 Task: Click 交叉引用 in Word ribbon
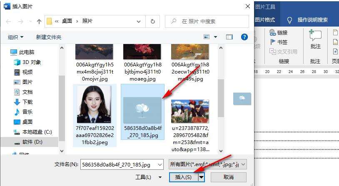pyautogui.click(x=284, y=51)
